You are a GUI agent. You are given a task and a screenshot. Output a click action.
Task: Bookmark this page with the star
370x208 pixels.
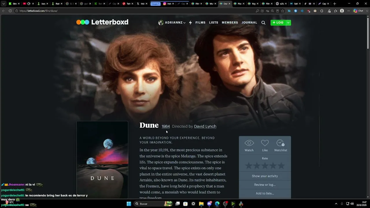tap(283, 11)
